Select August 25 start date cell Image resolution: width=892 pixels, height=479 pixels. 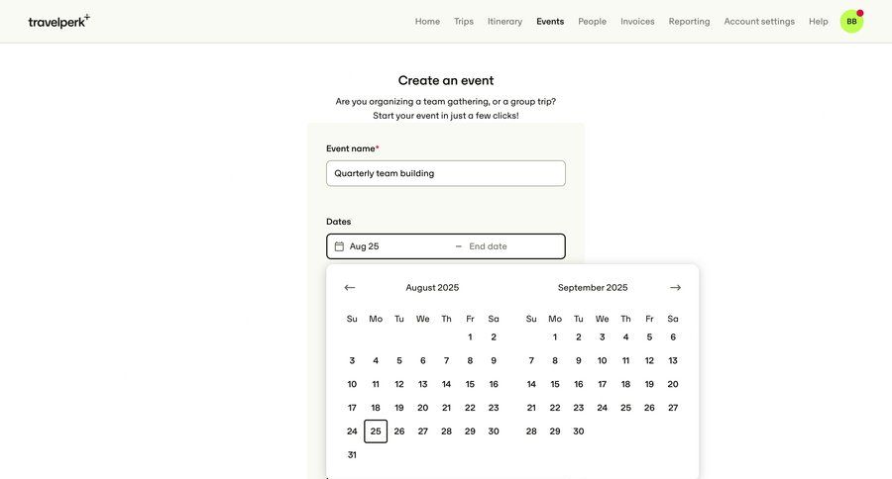376,431
